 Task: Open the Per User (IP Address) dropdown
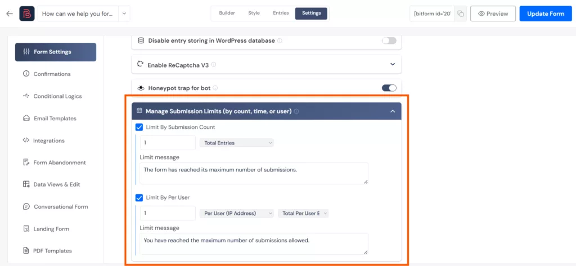[237, 214]
